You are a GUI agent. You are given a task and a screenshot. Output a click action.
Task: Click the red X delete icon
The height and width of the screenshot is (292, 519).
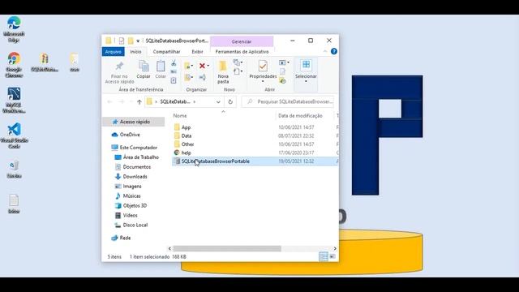click(202, 66)
